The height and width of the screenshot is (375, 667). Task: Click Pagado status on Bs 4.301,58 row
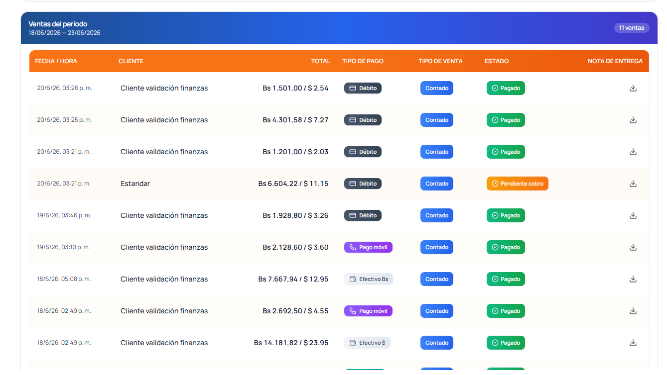[506, 120]
